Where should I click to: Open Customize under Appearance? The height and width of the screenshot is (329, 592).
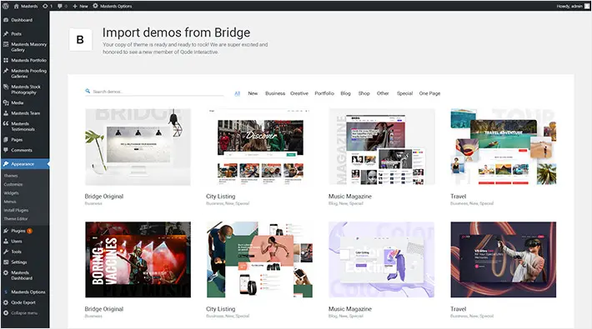pyautogui.click(x=13, y=185)
